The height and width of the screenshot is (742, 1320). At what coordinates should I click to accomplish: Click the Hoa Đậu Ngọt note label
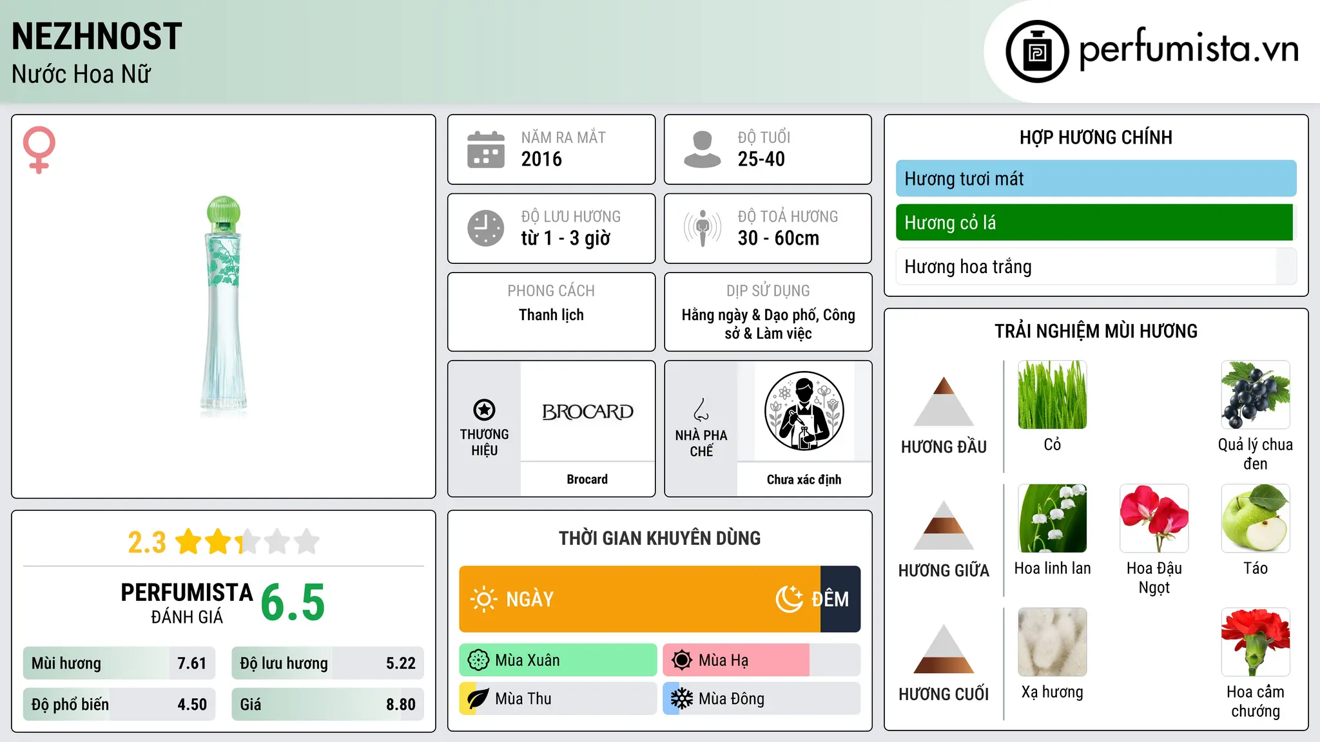(x=1154, y=578)
